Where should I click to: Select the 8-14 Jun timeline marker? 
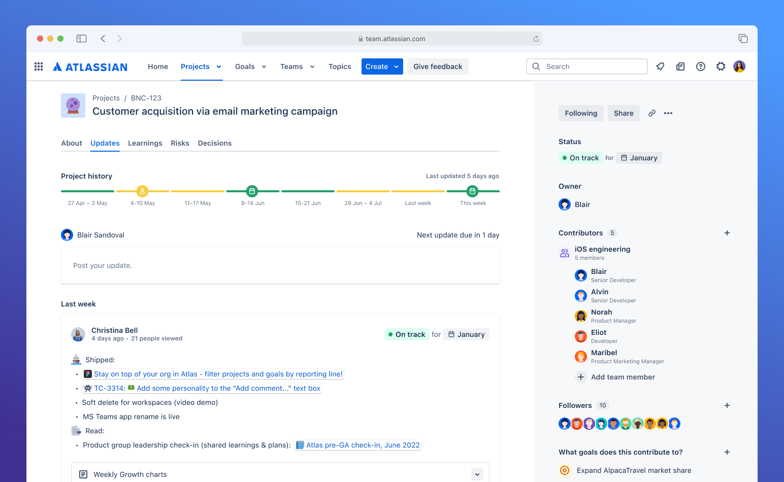[x=252, y=191]
